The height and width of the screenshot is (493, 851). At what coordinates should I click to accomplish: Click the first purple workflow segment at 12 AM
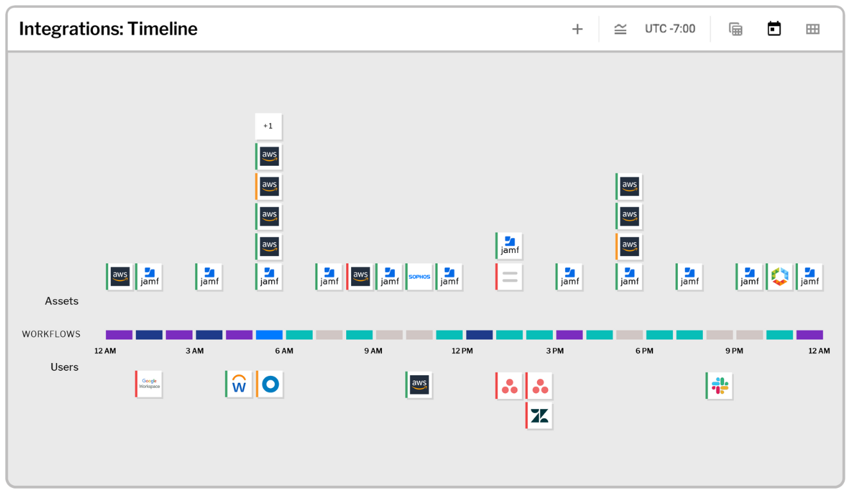(119, 335)
